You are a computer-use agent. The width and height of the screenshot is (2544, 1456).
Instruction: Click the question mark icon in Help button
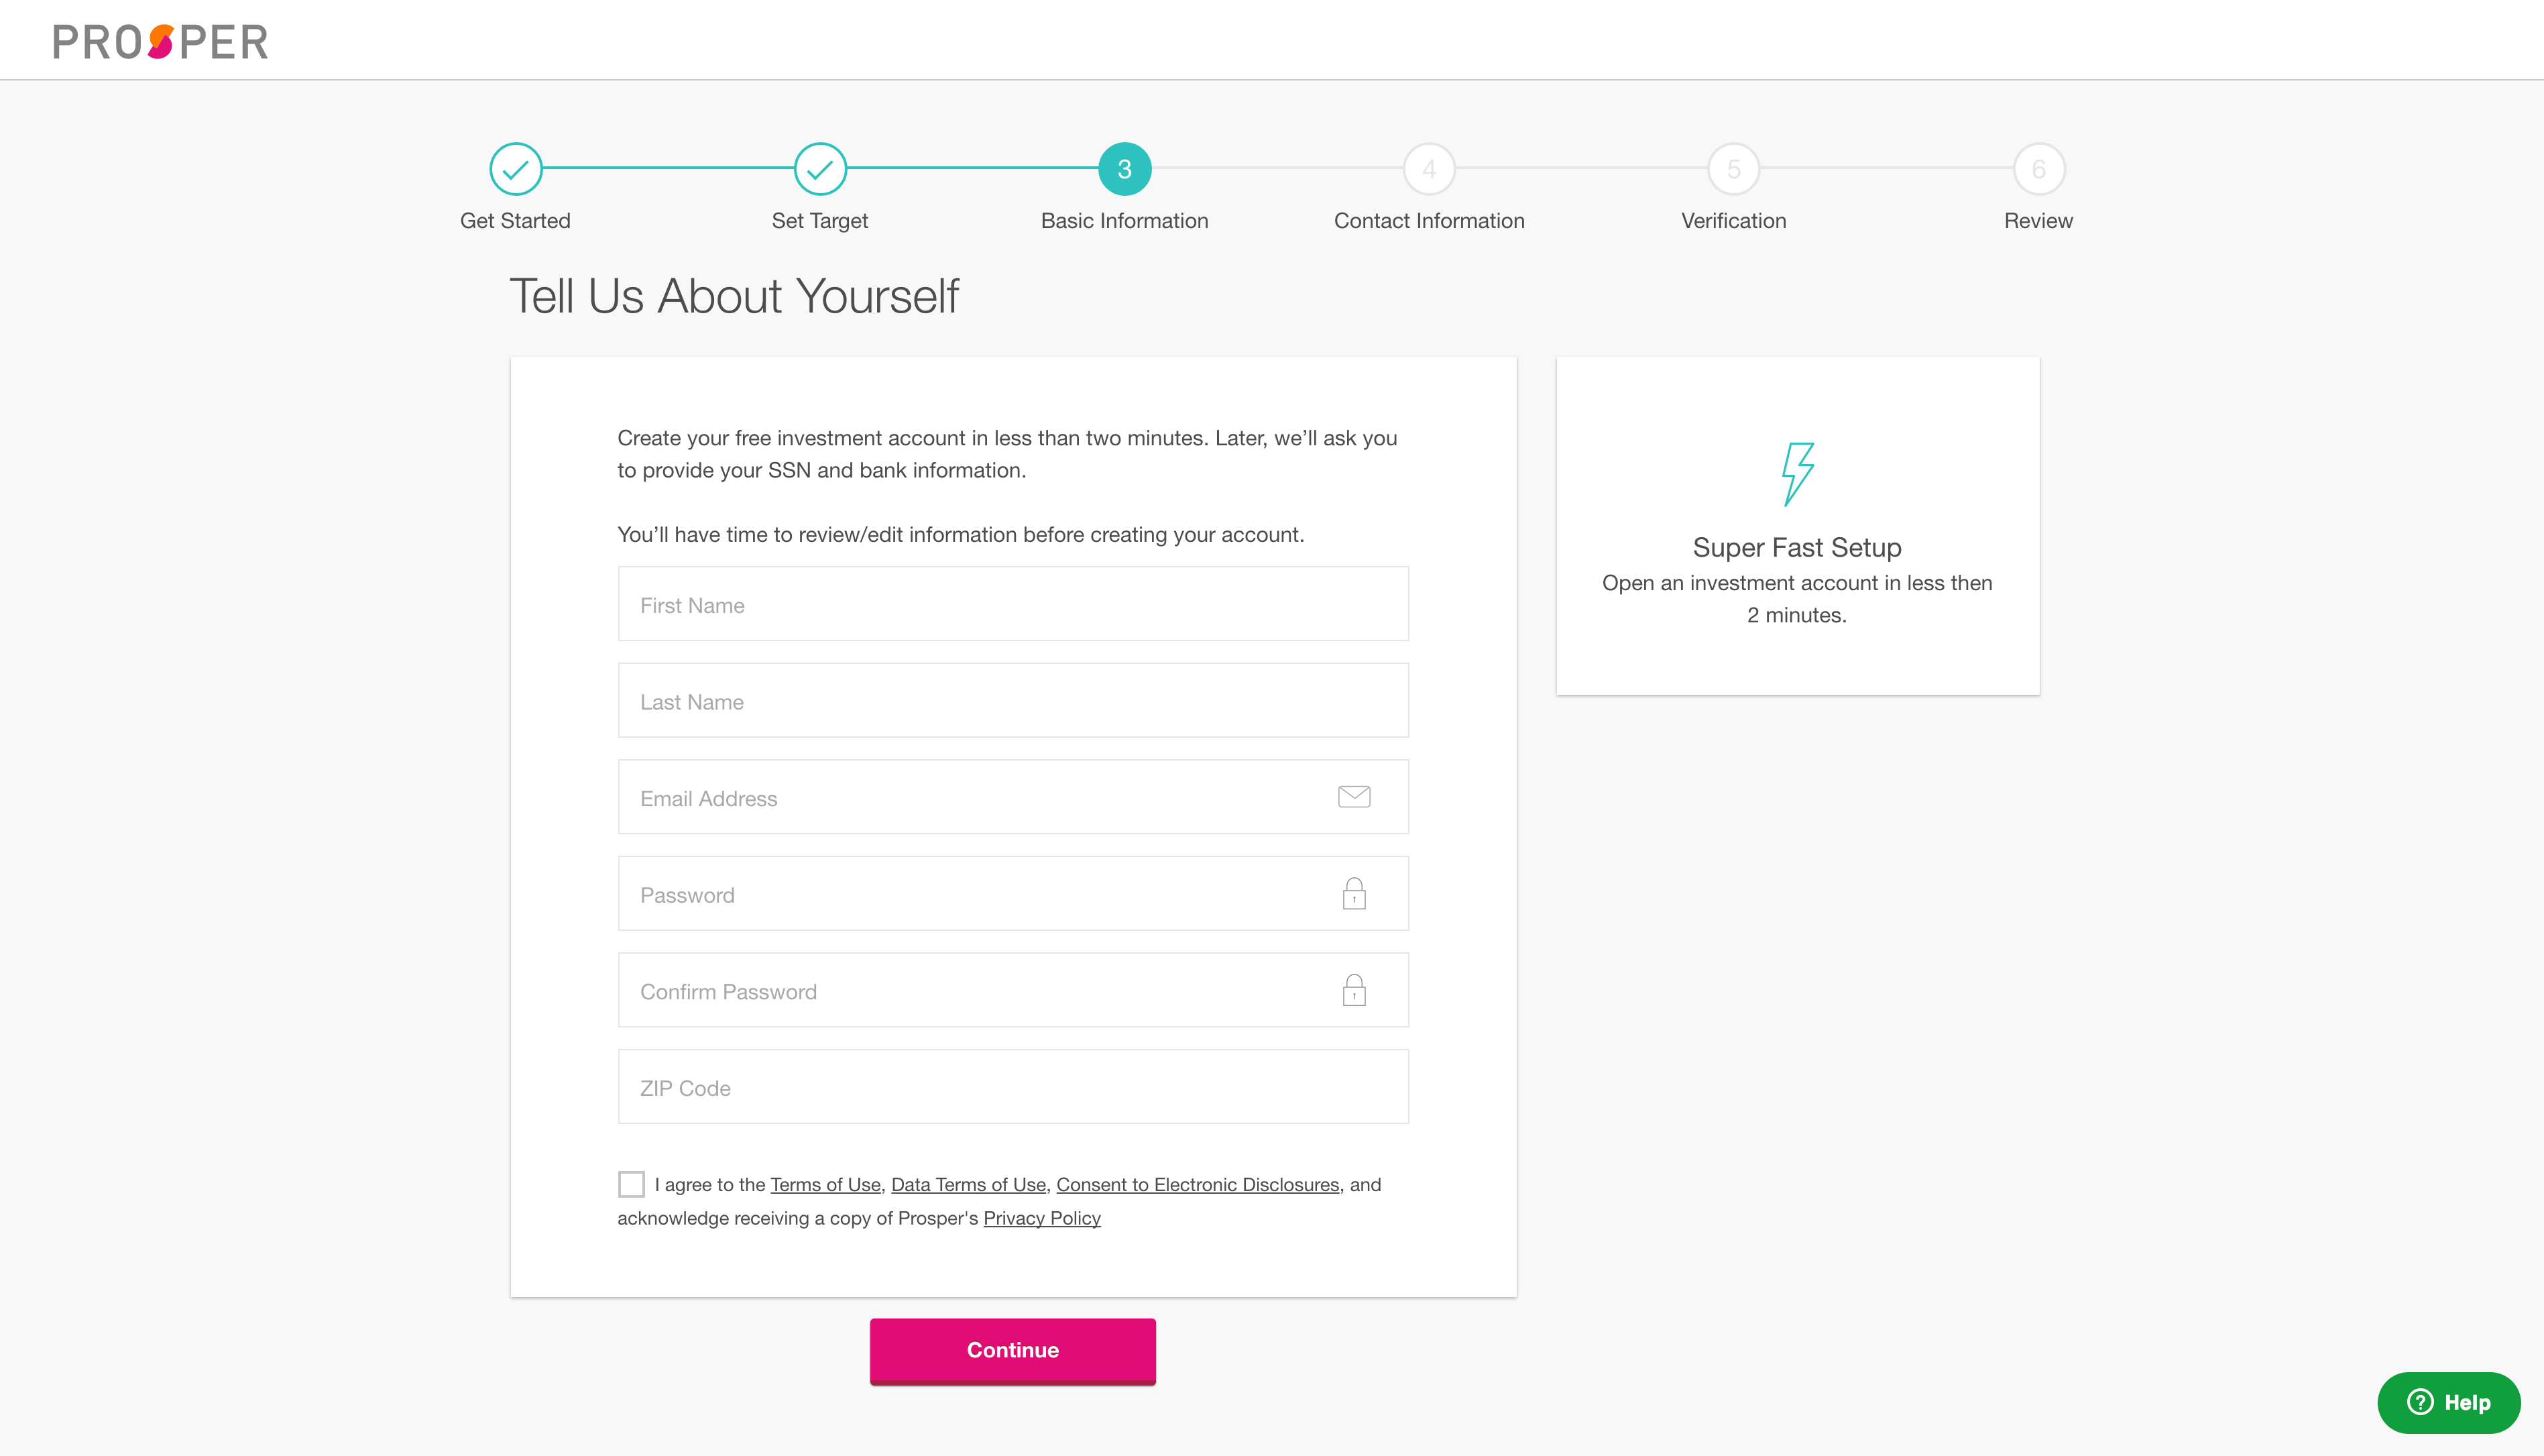[x=2420, y=1402]
